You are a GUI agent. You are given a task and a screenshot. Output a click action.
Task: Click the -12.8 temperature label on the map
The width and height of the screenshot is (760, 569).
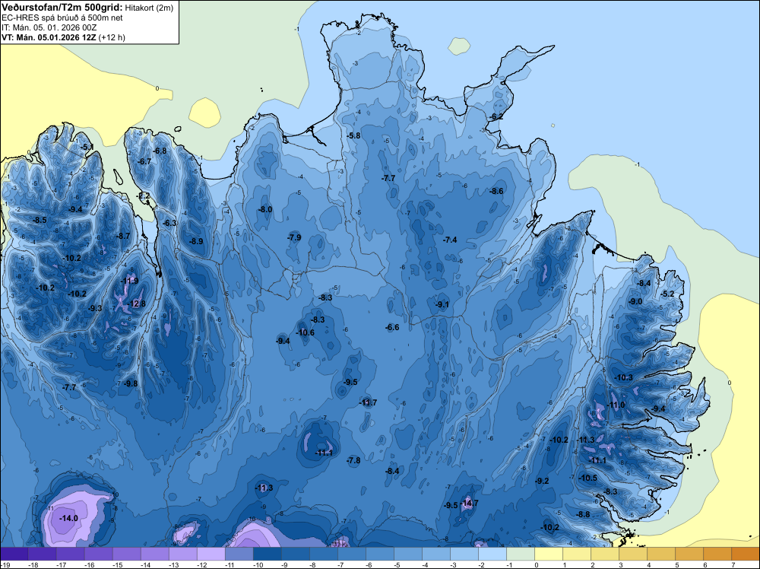137,304
